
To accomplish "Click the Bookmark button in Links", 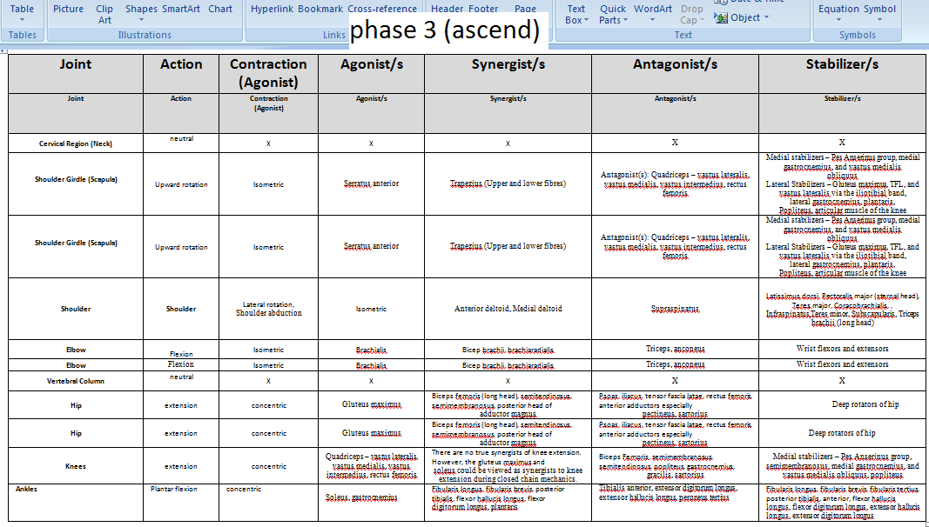I will click(x=320, y=10).
